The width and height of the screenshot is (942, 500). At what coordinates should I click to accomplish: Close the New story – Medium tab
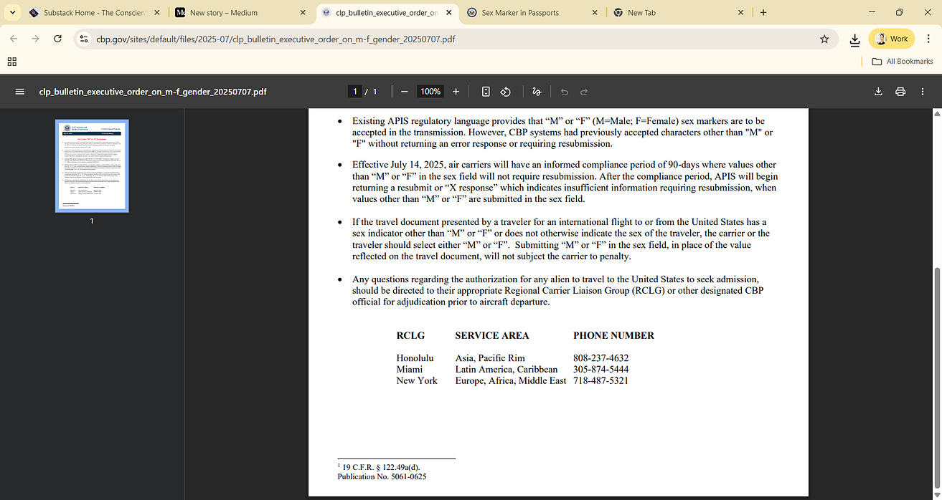pyautogui.click(x=303, y=13)
